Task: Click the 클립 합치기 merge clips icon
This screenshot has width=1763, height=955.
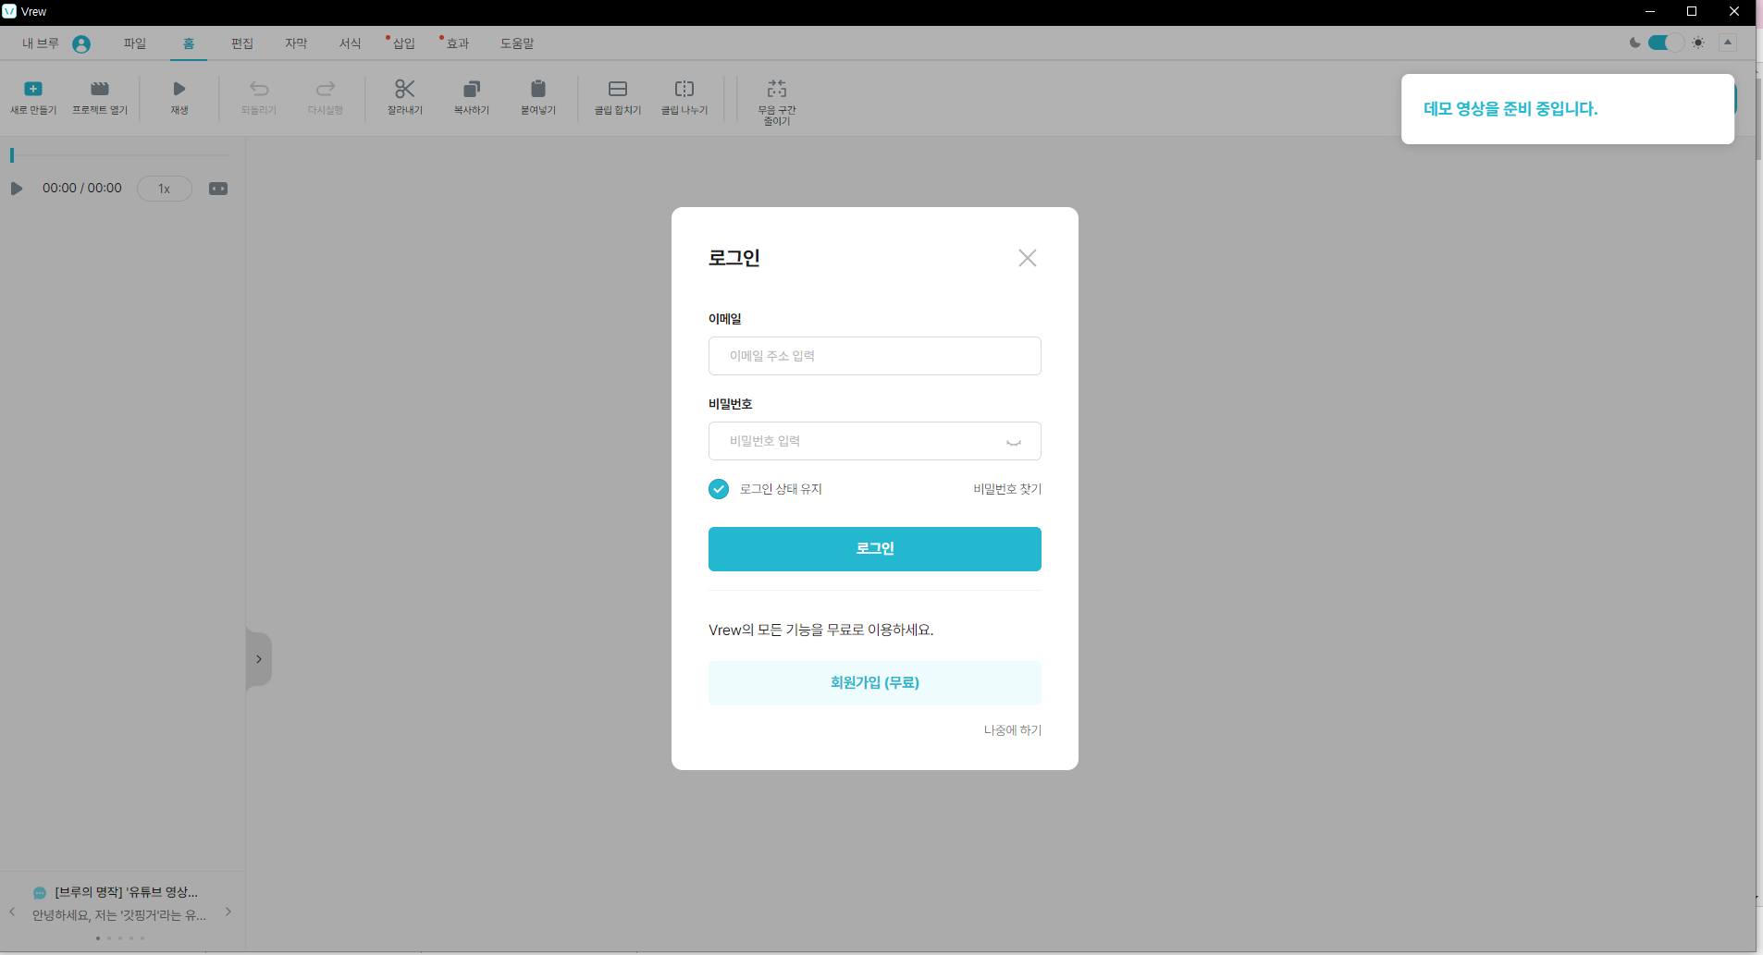Action: pos(618,89)
